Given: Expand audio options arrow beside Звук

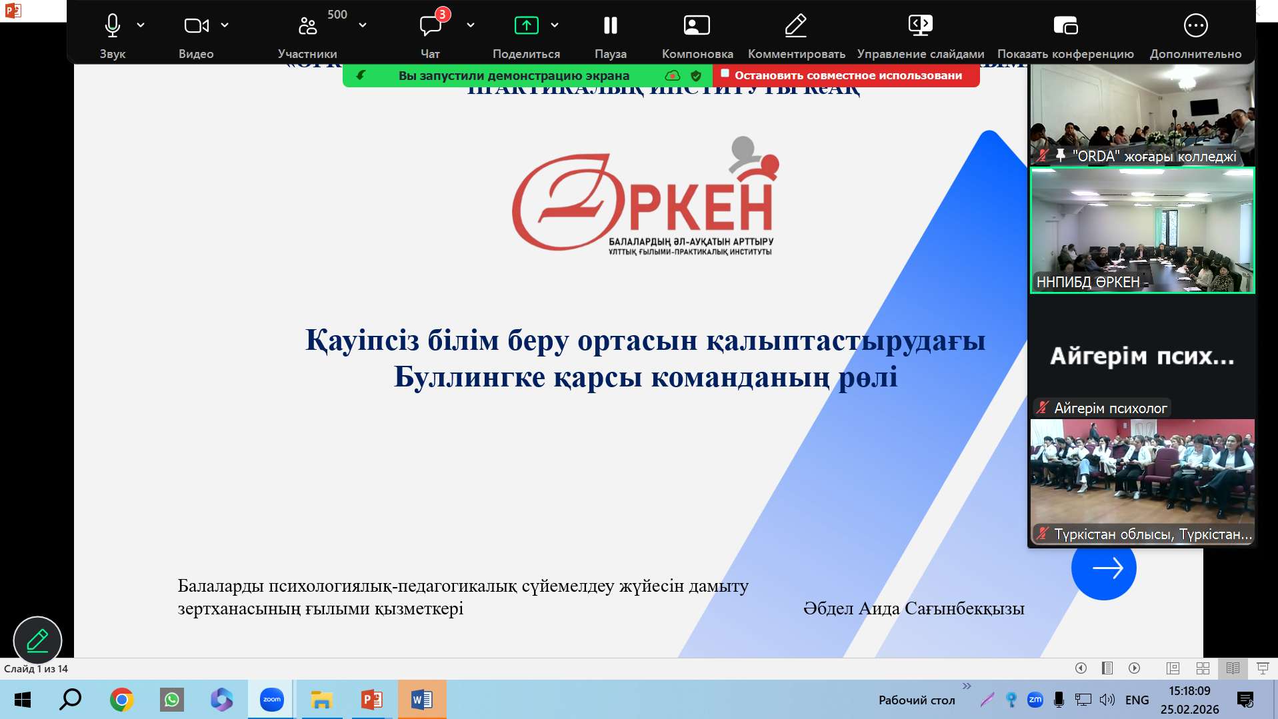Looking at the screenshot, I should [141, 25].
